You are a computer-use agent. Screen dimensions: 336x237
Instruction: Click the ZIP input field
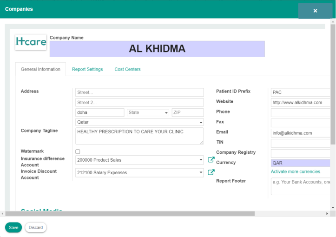coord(188,112)
